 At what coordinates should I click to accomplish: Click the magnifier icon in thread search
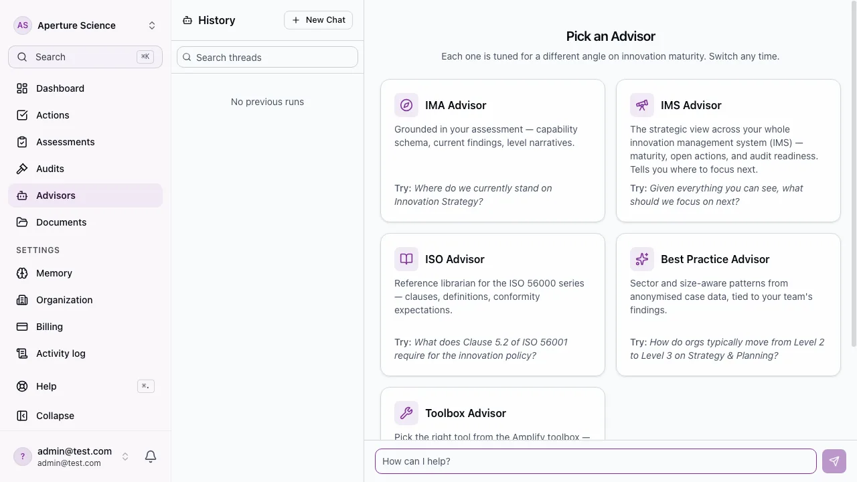187,58
